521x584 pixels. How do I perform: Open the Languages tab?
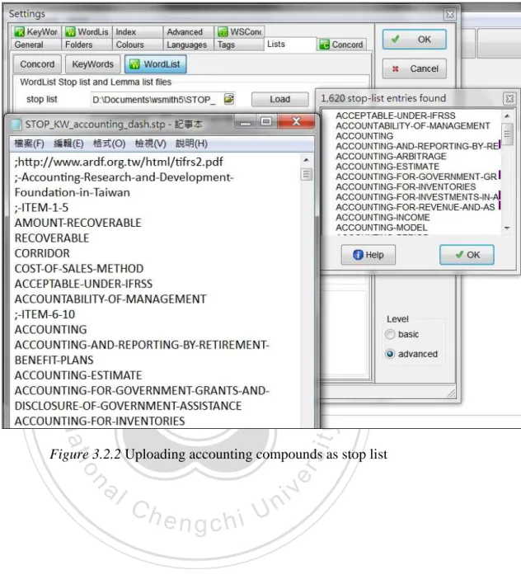(188, 45)
